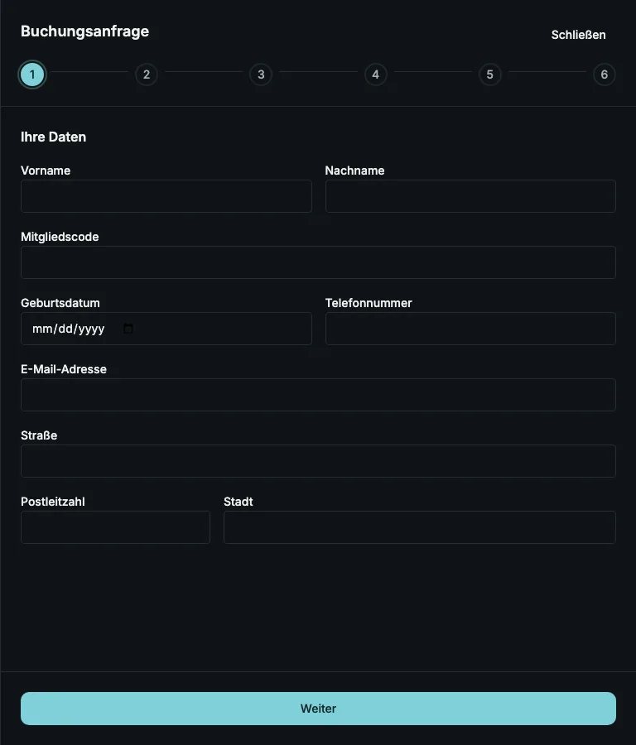Image resolution: width=636 pixels, height=745 pixels.
Task: Click into the Nachname text box
Action: (470, 196)
